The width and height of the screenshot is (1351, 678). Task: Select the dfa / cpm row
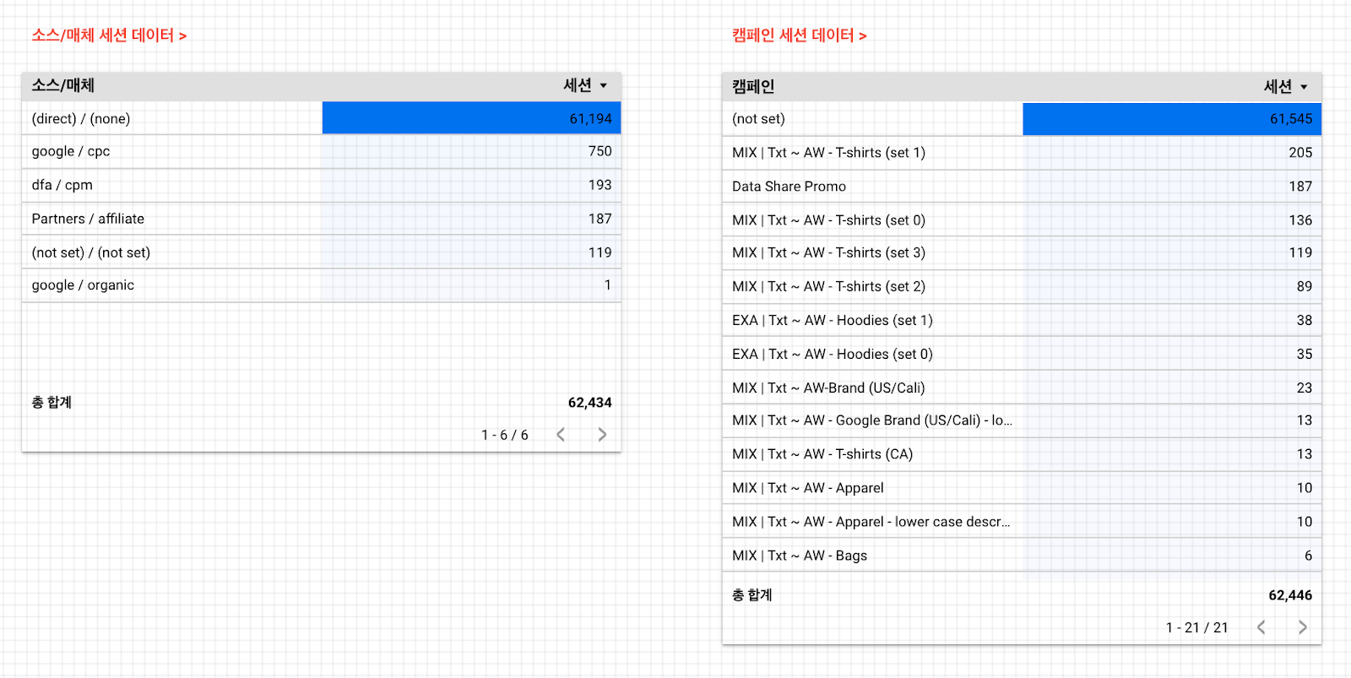322,185
